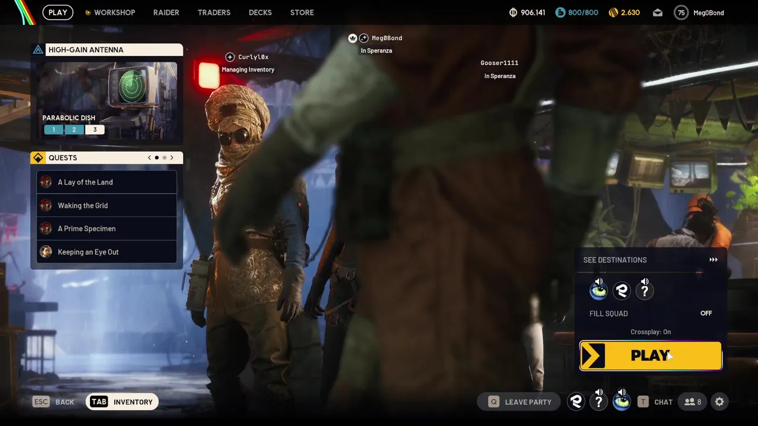758x426 pixels.
Task: Click ESC Back button
Action: point(53,402)
